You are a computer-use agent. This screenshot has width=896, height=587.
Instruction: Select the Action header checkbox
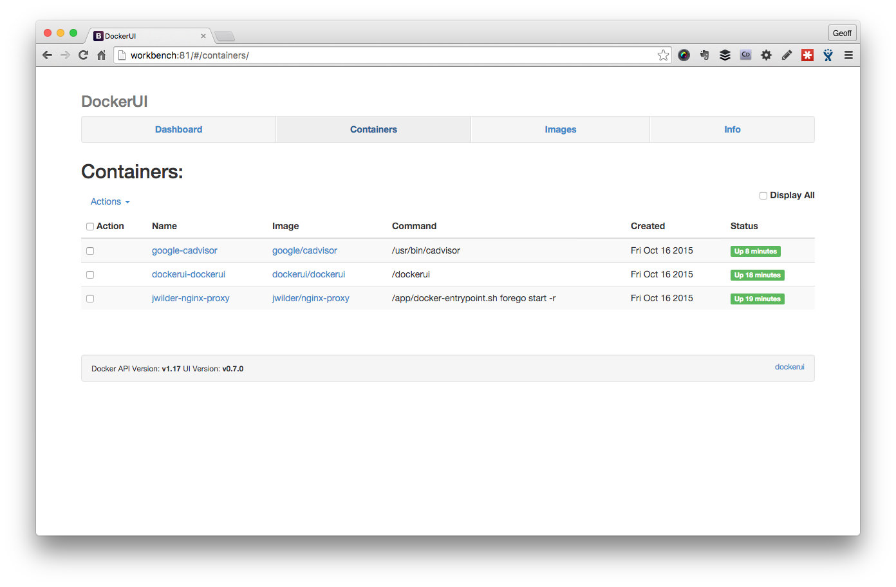(x=90, y=226)
